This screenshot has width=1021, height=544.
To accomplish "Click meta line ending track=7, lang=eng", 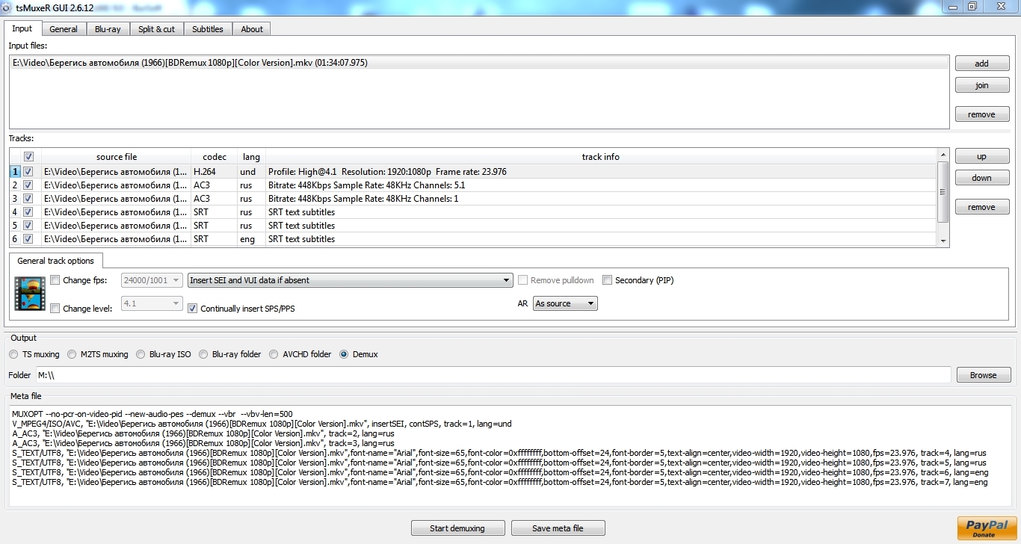I will (x=499, y=482).
